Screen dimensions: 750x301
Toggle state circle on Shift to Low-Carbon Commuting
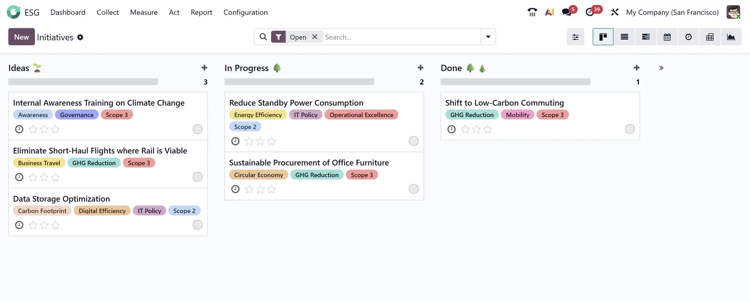pos(630,129)
